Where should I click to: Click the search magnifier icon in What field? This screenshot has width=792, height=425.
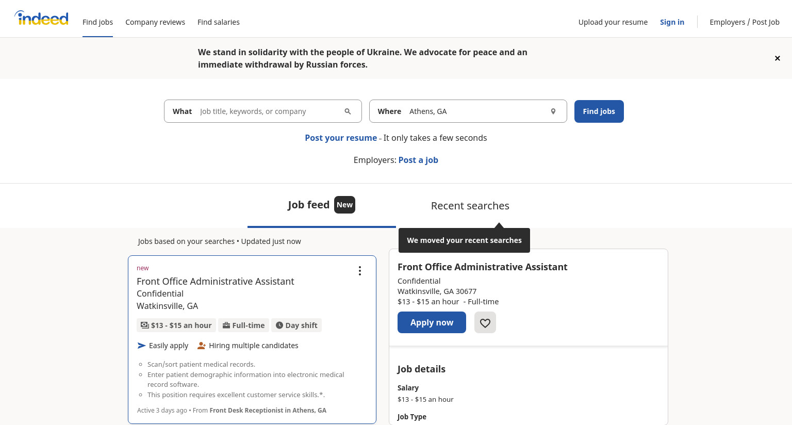coord(348,111)
